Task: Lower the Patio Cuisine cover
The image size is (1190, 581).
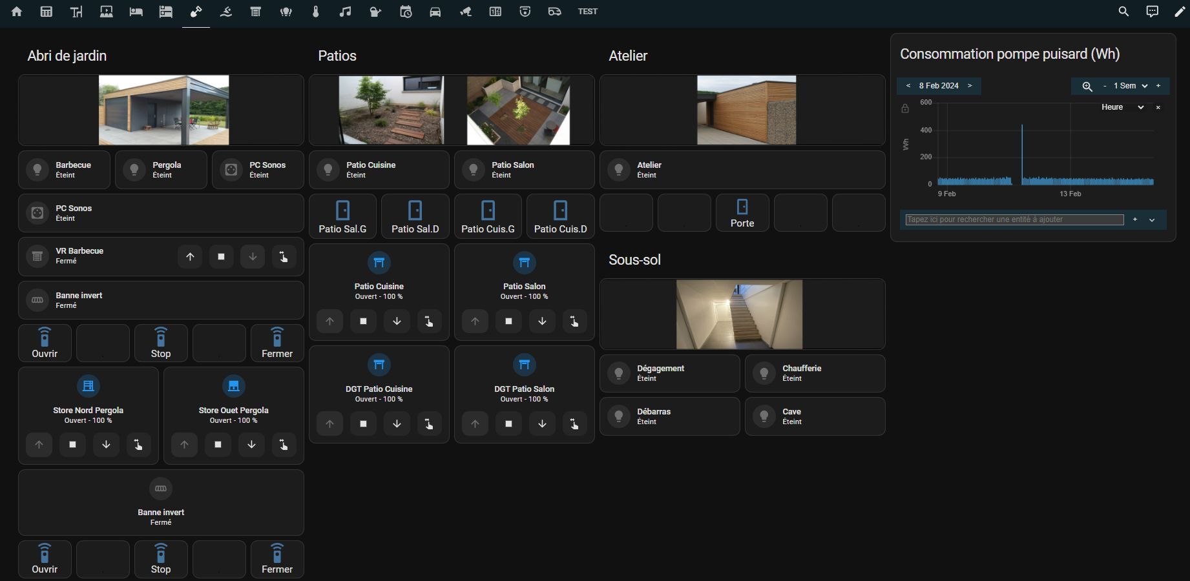Action: tap(397, 321)
